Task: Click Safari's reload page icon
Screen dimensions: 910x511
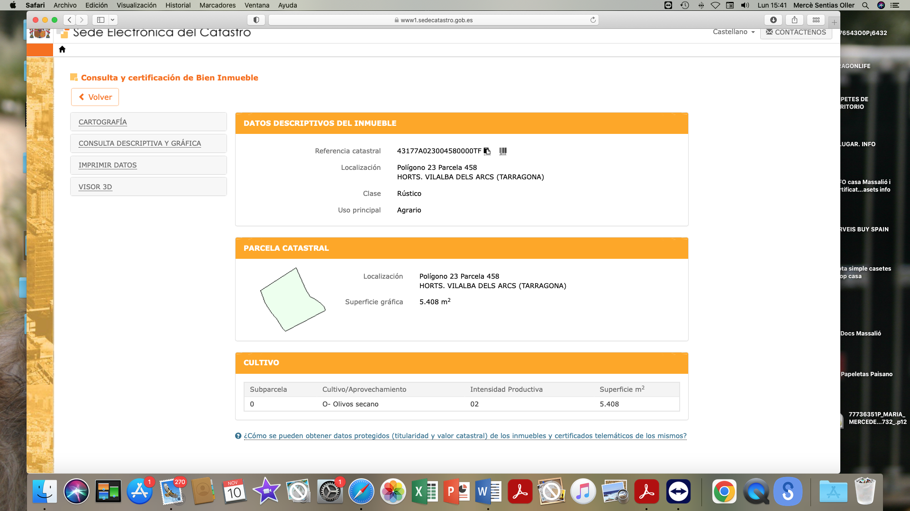Action: [593, 20]
